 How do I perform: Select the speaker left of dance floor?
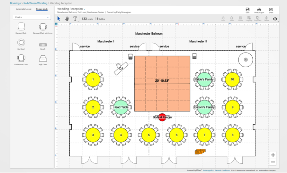click(130, 57)
